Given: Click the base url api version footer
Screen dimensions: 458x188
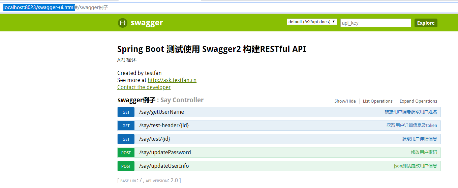Looking at the screenshot, I should [x=149, y=181].
